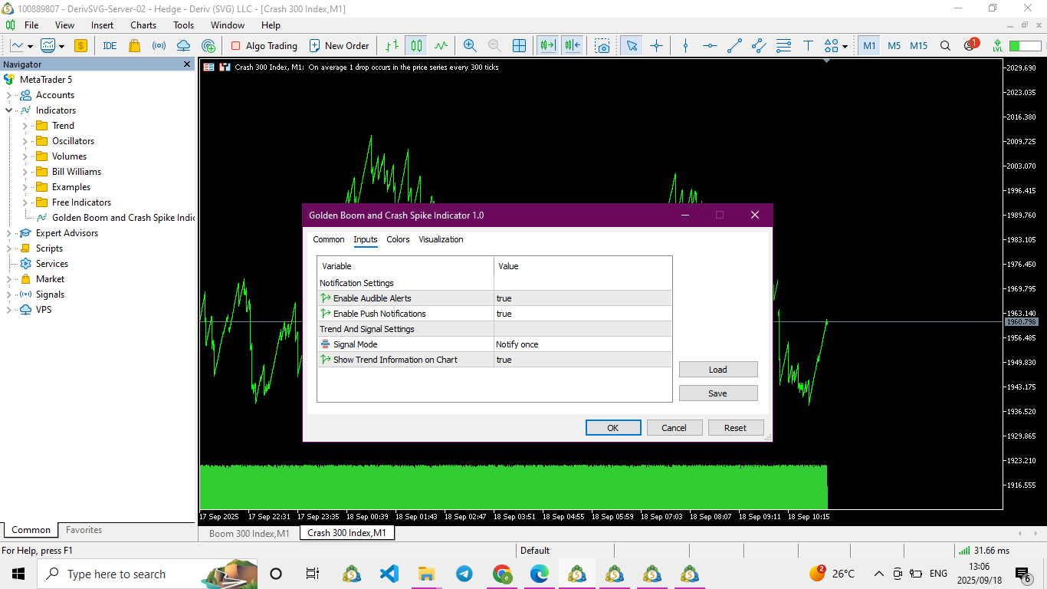Switch to the Colors tab
The image size is (1047, 589).
pos(398,239)
